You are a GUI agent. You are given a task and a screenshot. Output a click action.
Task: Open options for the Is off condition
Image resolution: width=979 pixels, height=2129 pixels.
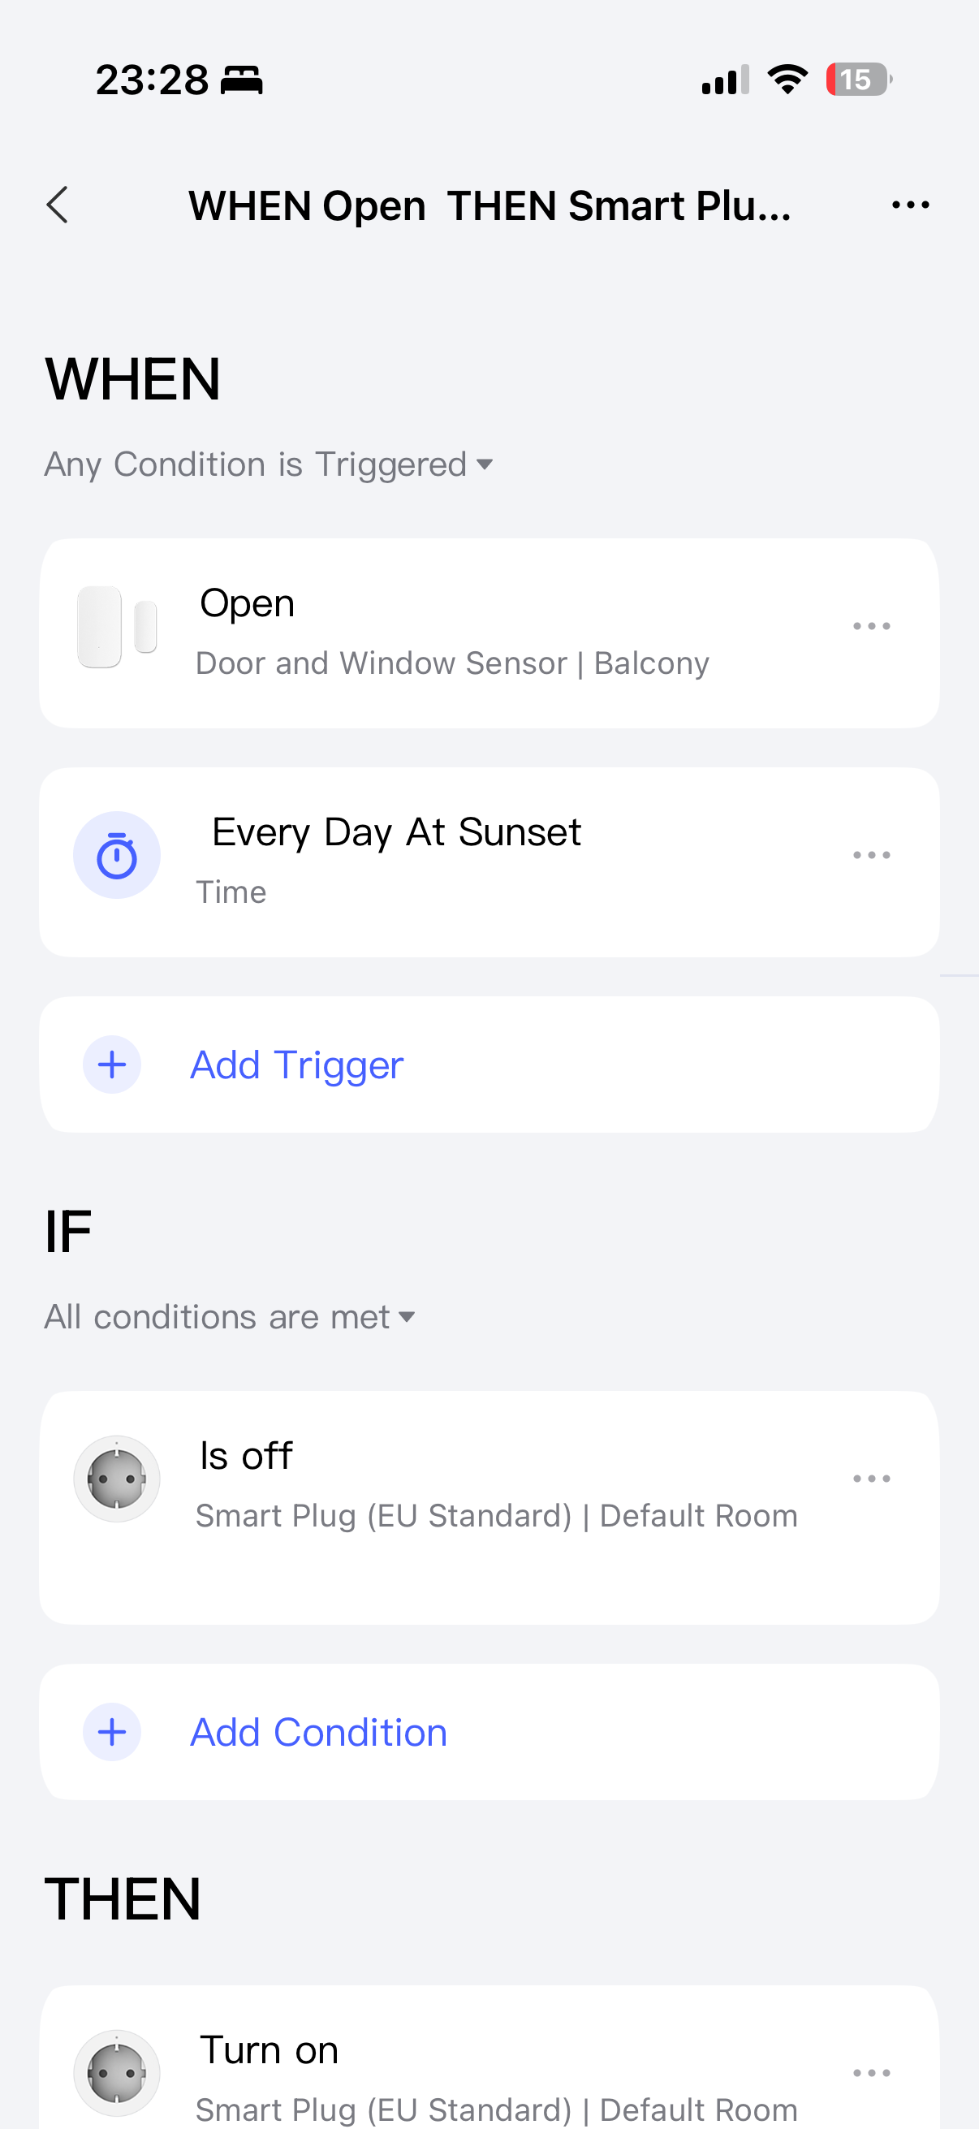(871, 1479)
